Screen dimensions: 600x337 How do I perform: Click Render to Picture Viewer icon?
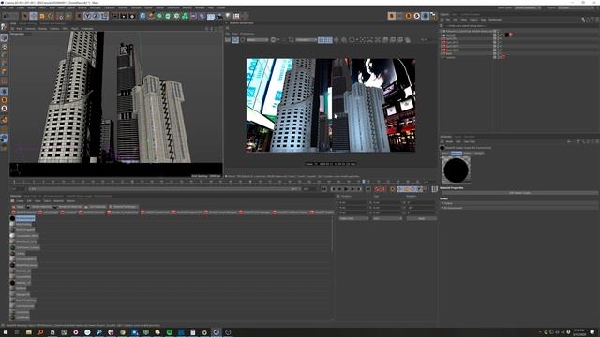pos(123,16)
